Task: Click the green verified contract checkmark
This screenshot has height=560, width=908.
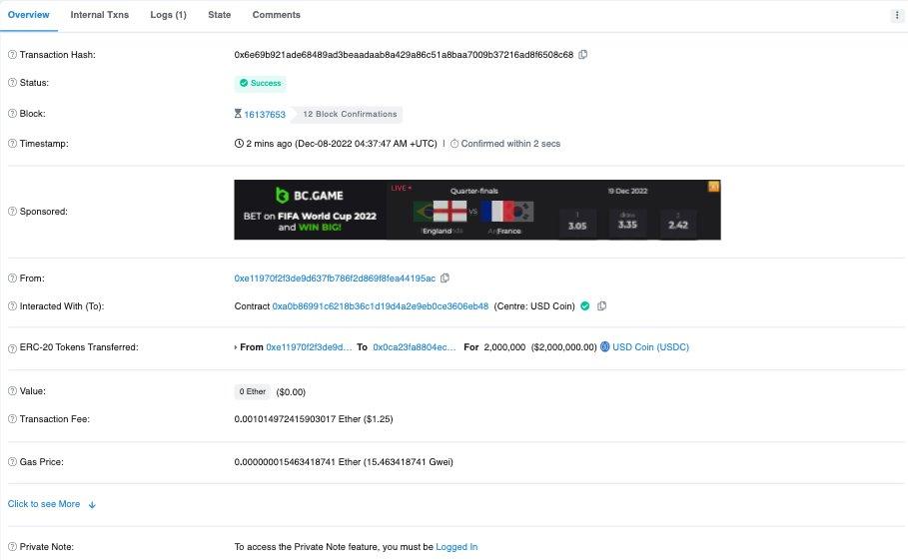Action: coord(585,306)
